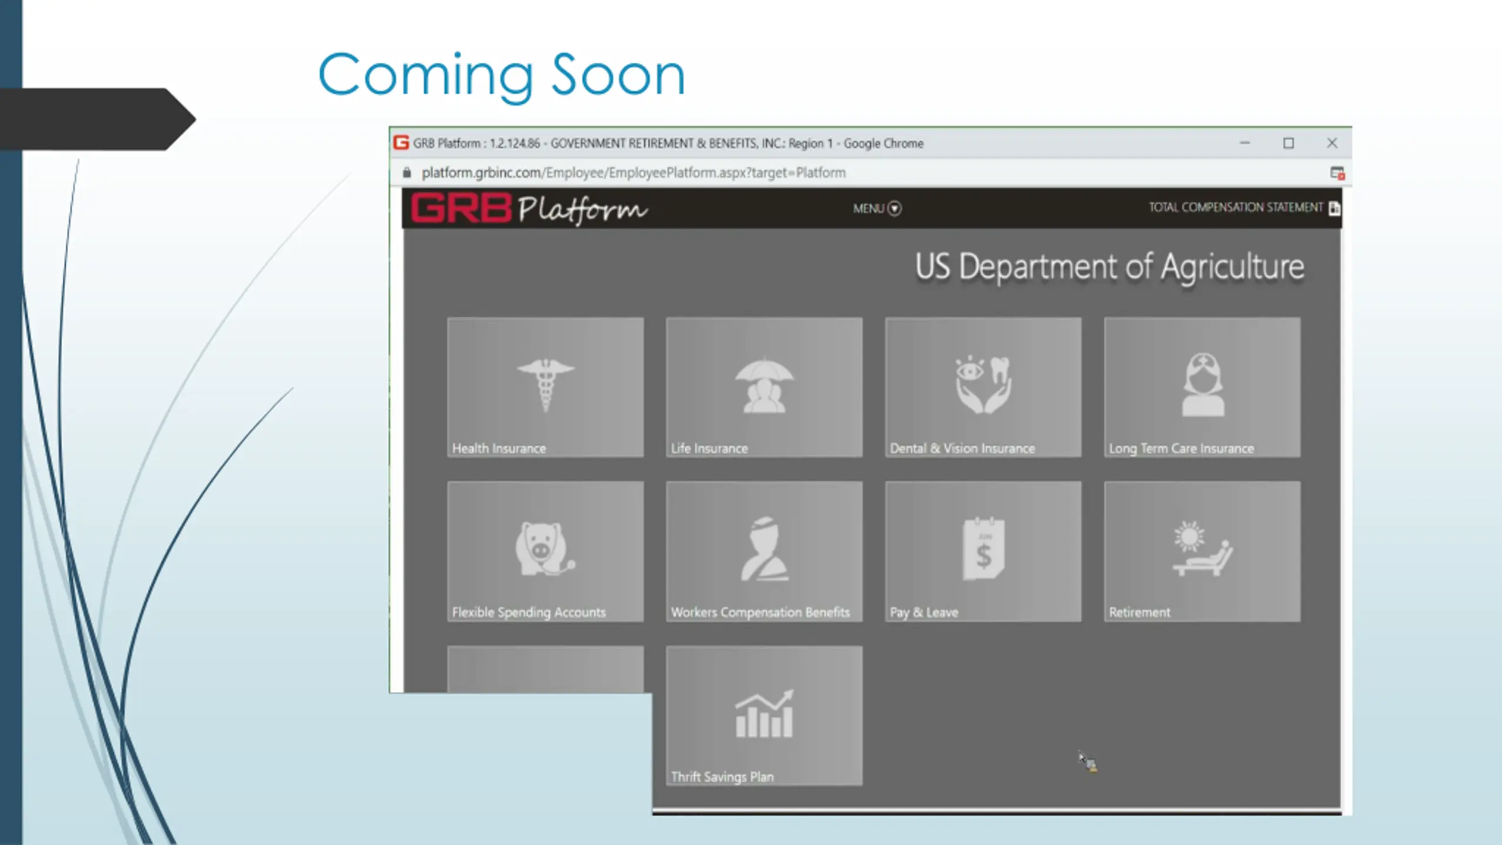Click the Workers Compensation Benefits label

(760, 613)
